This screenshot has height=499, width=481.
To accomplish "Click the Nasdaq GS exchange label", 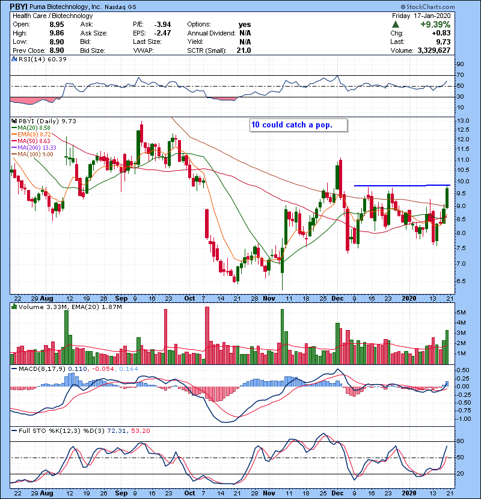I will [120, 7].
